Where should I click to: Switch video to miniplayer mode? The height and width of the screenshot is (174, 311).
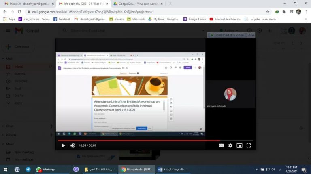(x=239, y=145)
